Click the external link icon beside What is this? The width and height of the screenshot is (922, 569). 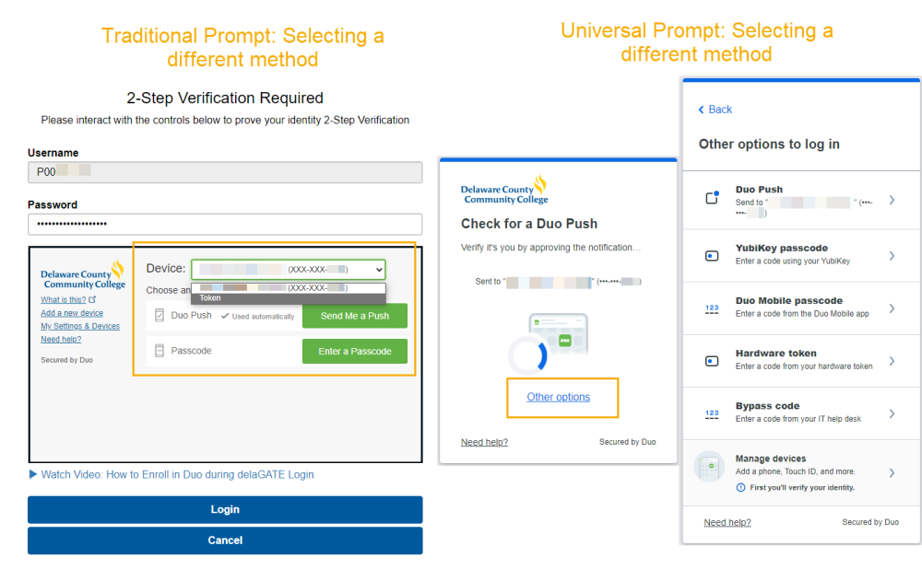click(x=92, y=299)
